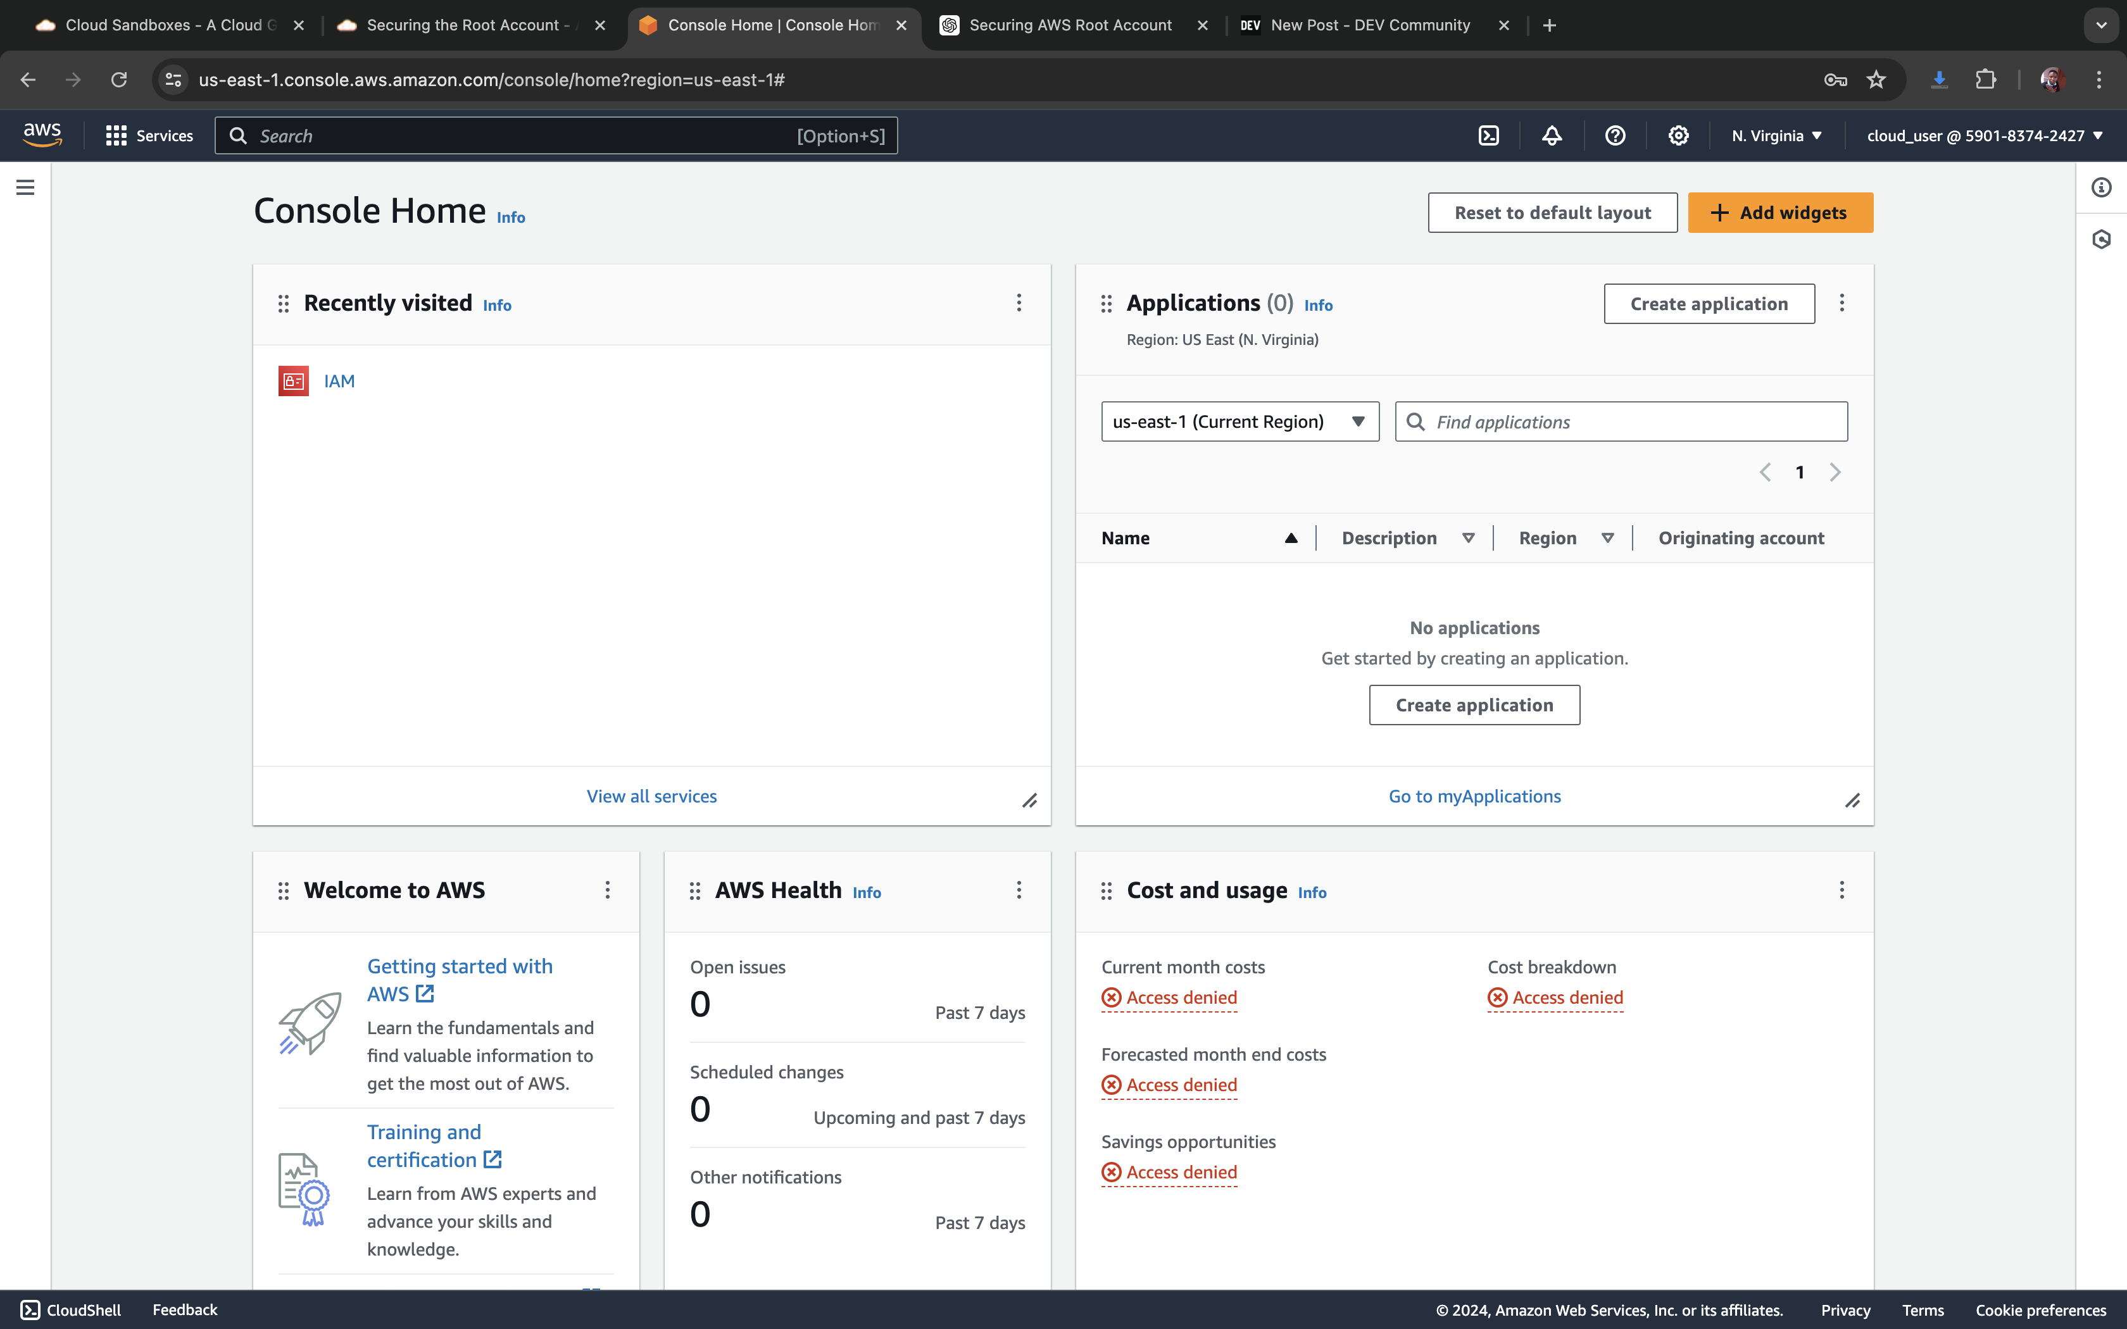Switch to New Post DEV Community tab
The height and width of the screenshot is (1329, 2127).
pos(1369,25)
